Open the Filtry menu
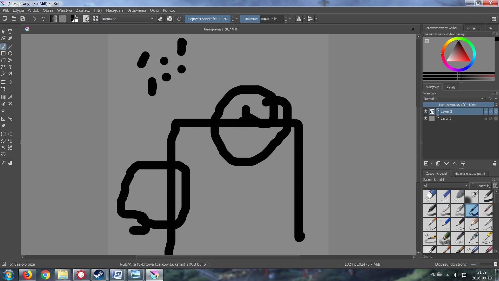Screen dimensions: 499x281 point(98,10)
